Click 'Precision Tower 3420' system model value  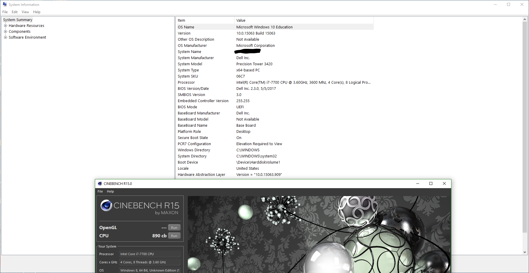click(254, 64)
